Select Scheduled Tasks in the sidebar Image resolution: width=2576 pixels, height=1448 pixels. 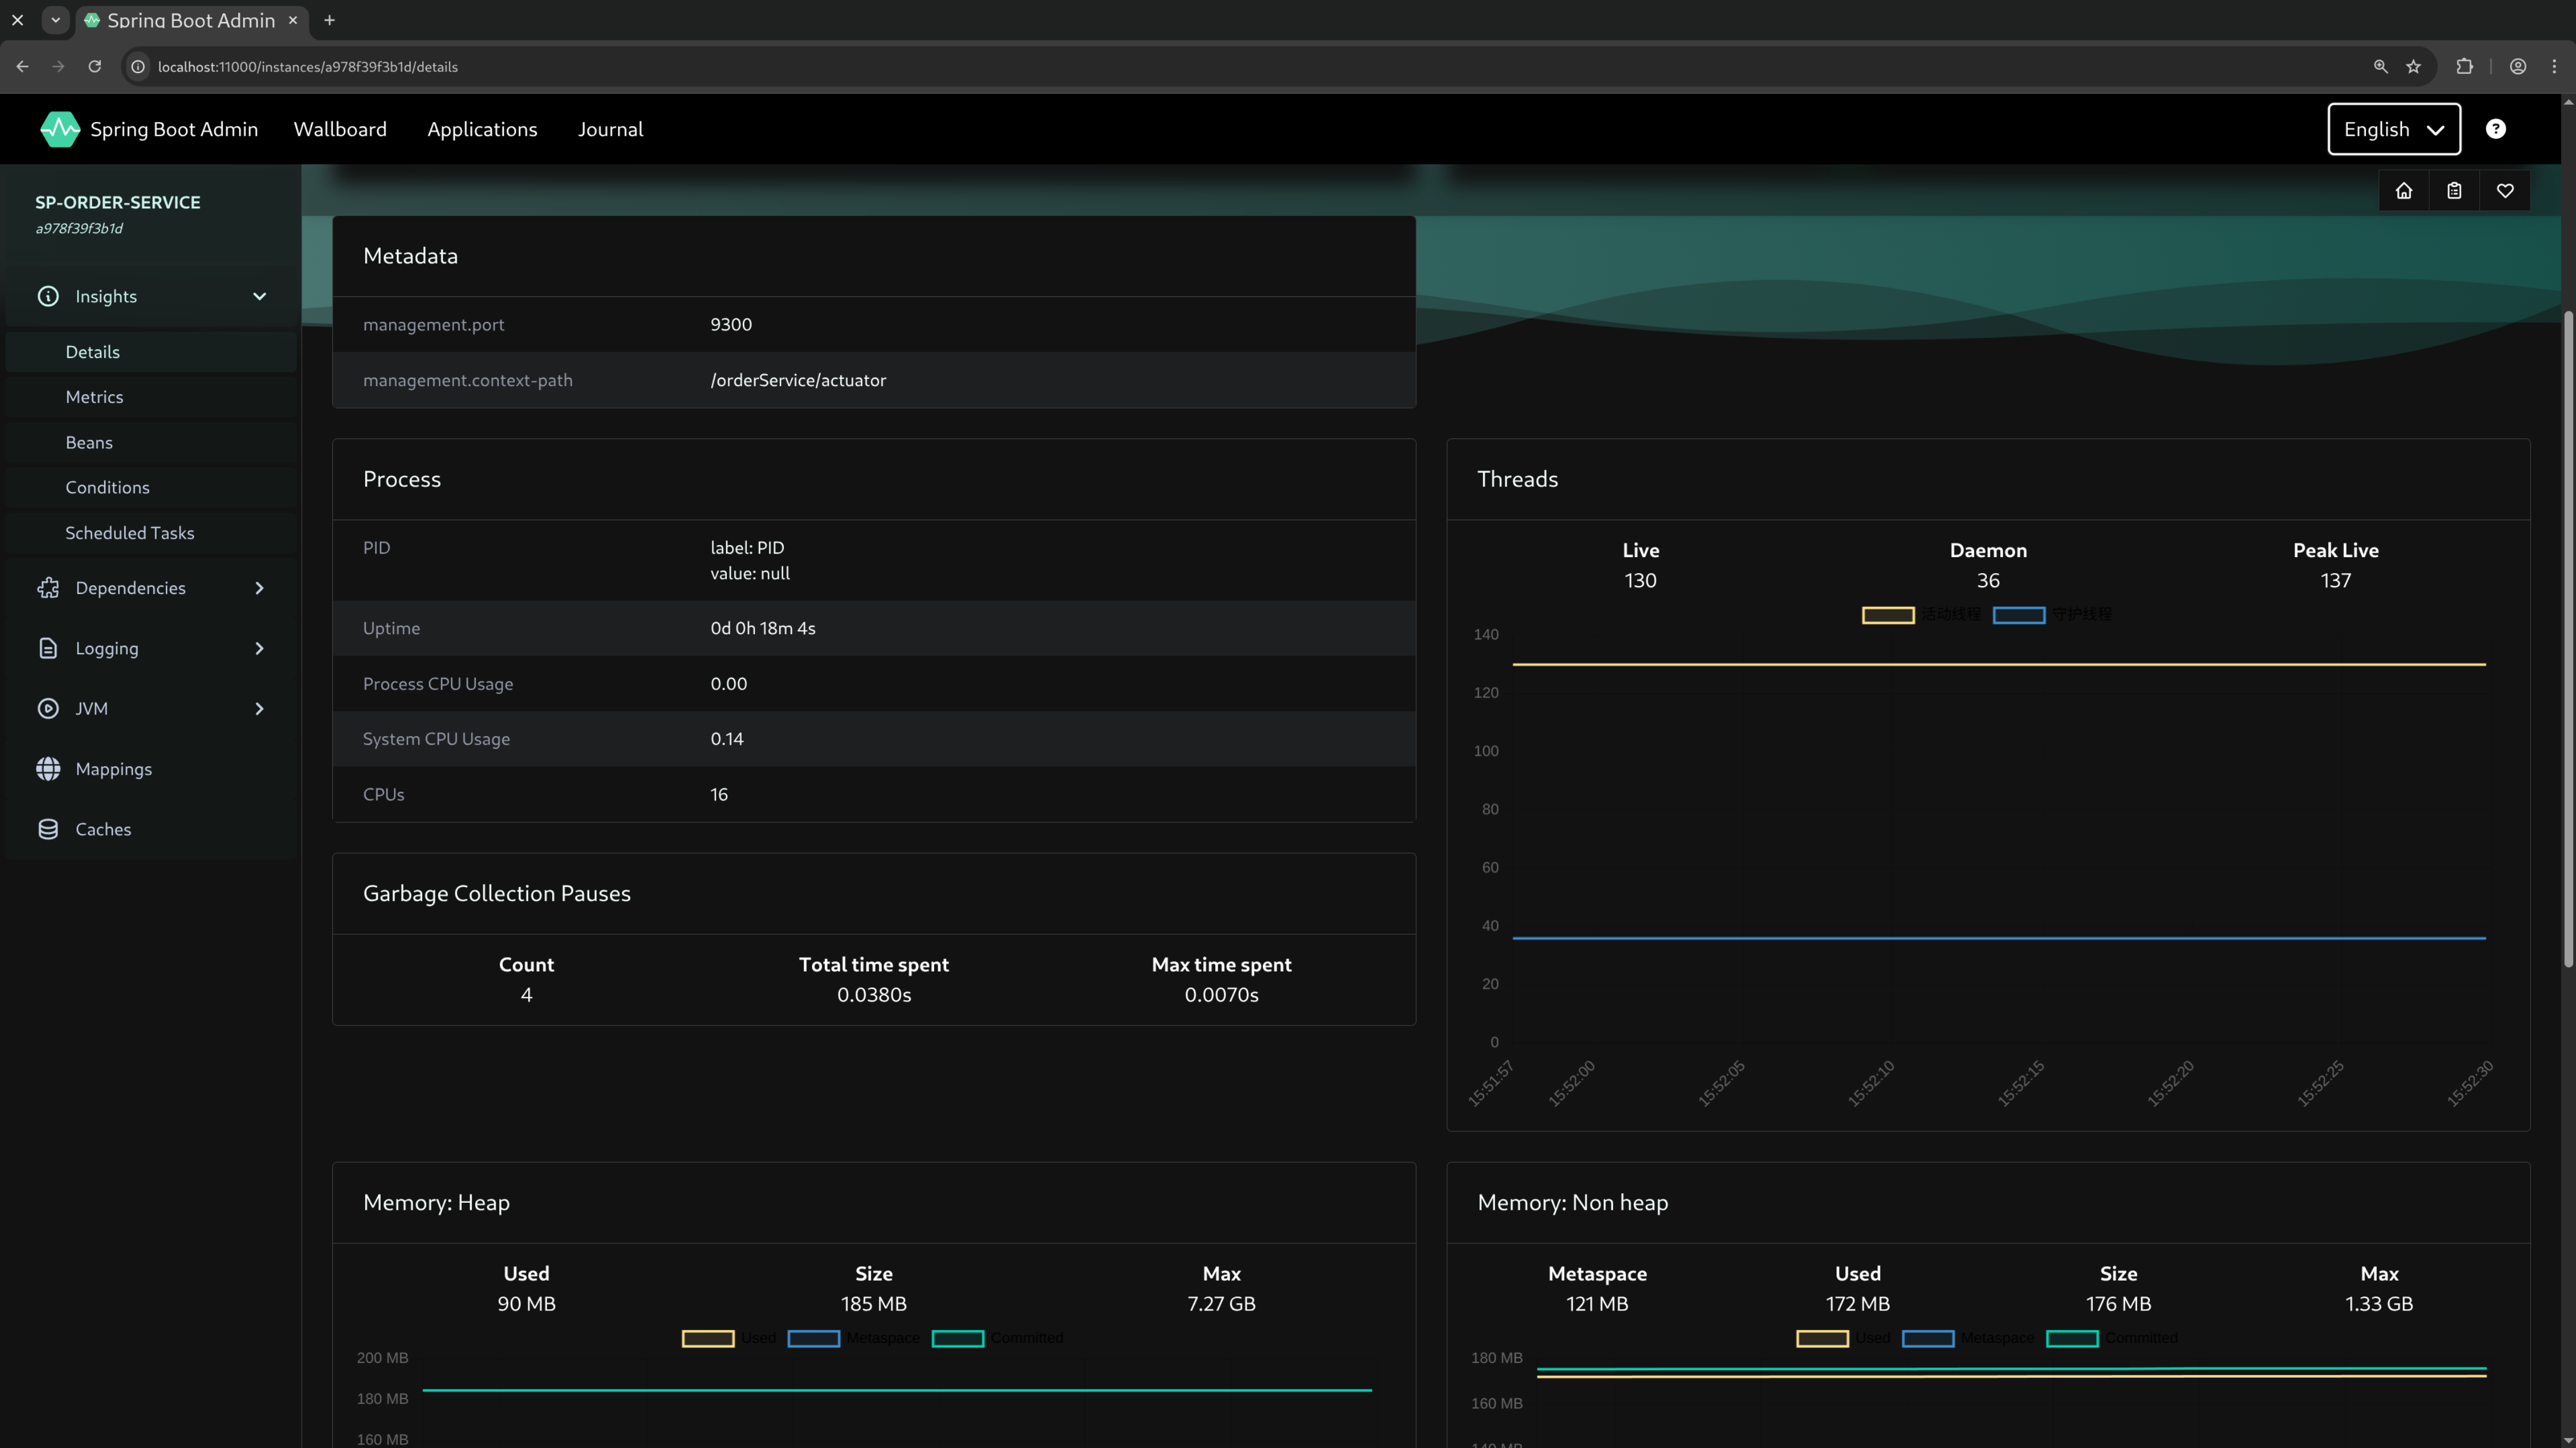click(x=129, y=532)
